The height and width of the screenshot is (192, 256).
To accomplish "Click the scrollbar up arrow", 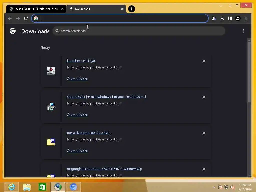I will click(249, 40).
